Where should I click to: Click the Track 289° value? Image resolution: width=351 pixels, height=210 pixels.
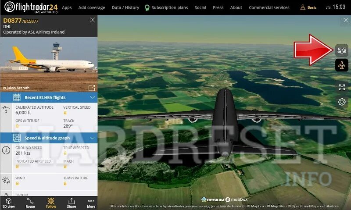[68, 126]
